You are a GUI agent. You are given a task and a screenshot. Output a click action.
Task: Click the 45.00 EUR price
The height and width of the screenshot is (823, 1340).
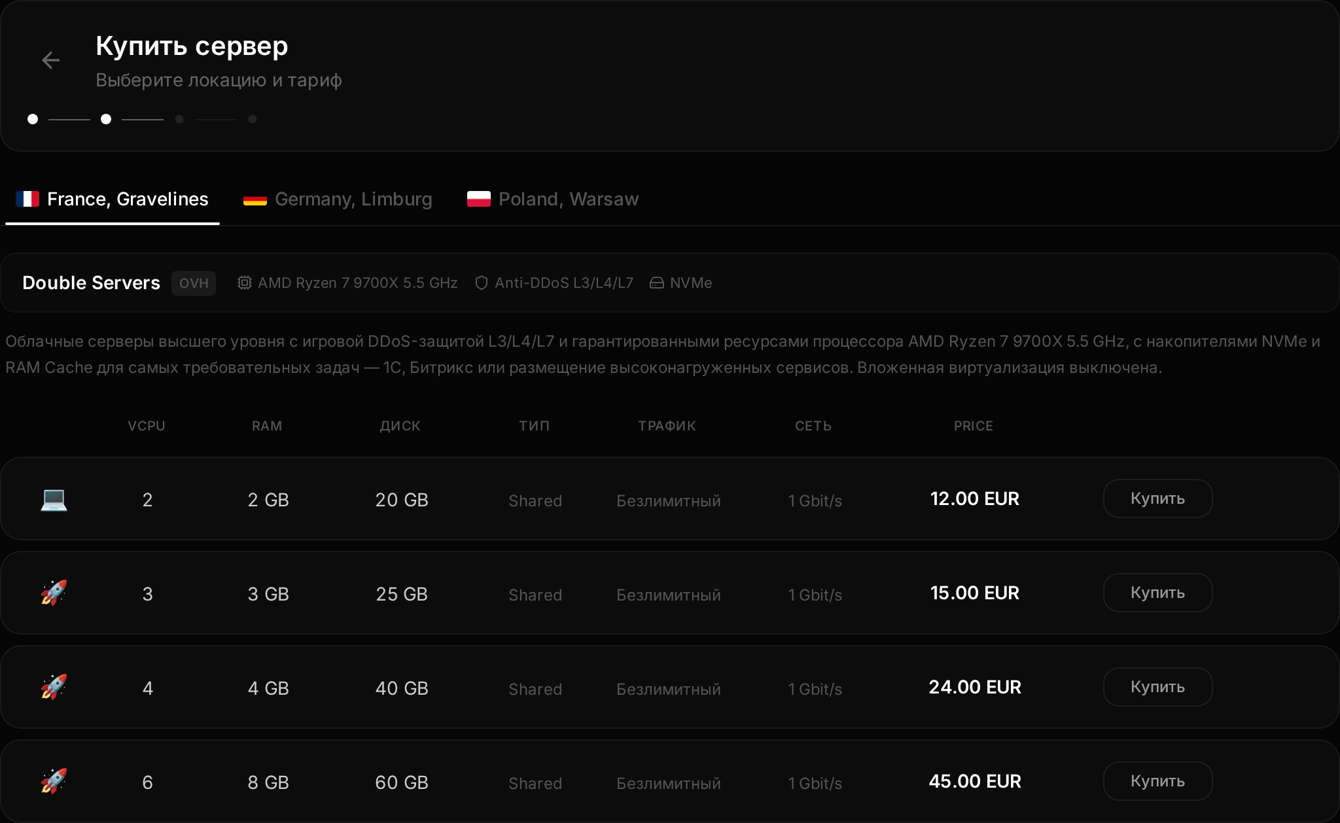point(975,781)
